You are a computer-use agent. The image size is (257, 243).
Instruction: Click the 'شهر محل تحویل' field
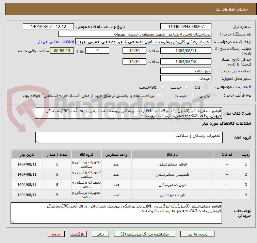coord(186,78)
